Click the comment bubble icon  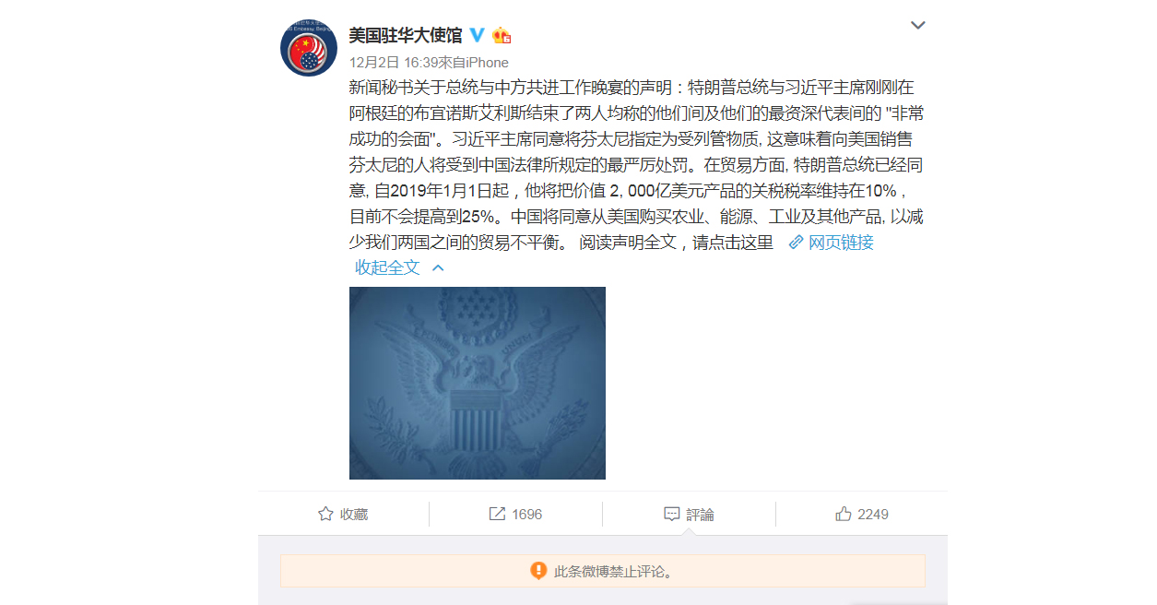(672, 514)
